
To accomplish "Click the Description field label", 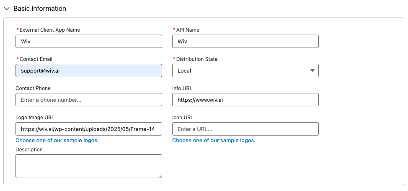I will point(29,150).
